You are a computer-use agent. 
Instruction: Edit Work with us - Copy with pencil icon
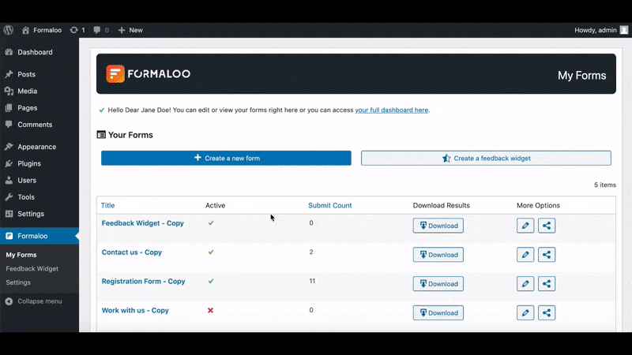(x=525, y=312)
